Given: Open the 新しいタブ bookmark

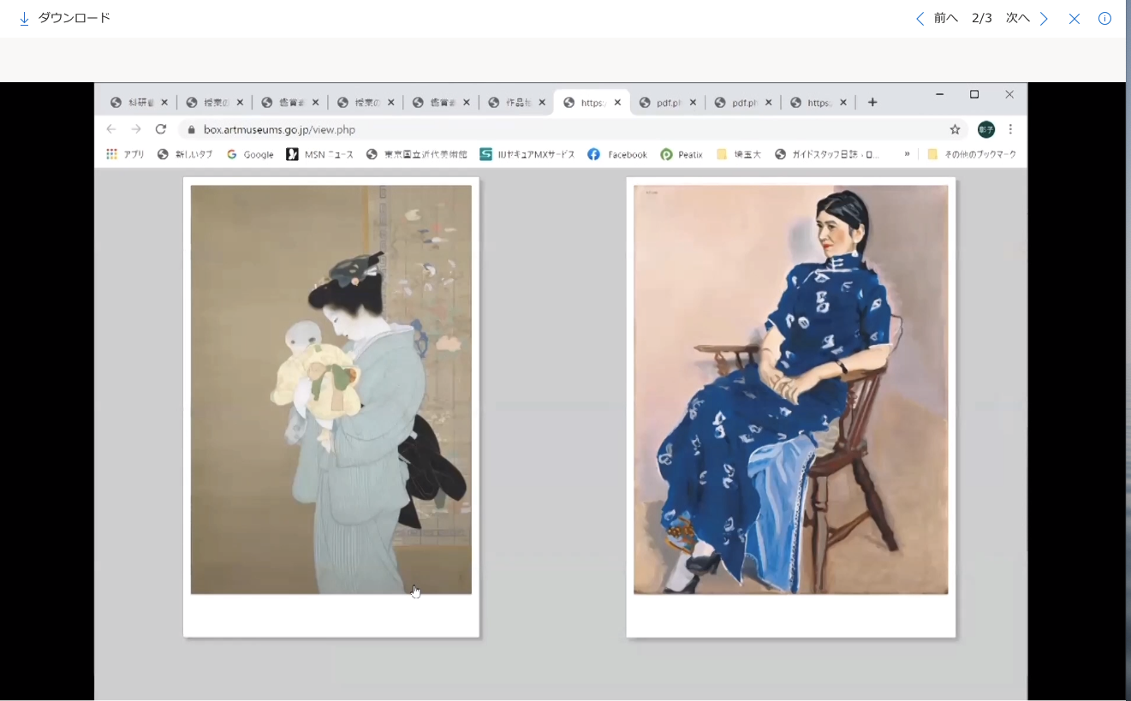Looking at the screenshot, I should pyautogui.click(x=185, y=155).
